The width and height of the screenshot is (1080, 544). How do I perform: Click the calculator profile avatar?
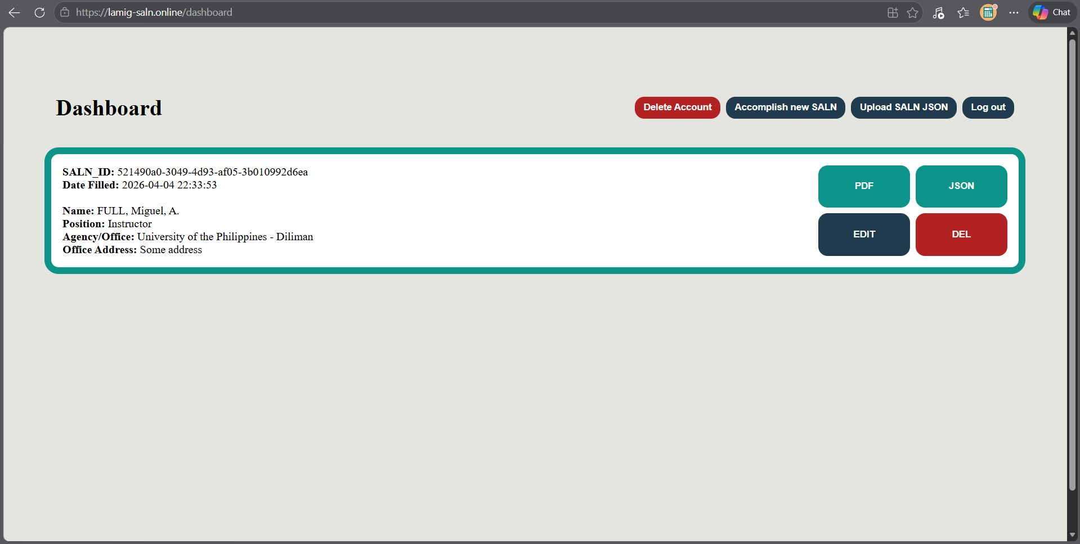pyautogui.click(x=988, y=12)
